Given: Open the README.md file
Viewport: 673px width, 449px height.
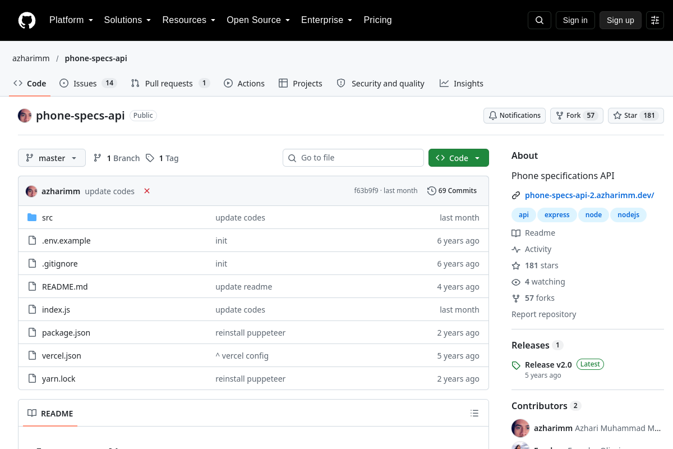Looking at the screenshot, I should point(65,287).
